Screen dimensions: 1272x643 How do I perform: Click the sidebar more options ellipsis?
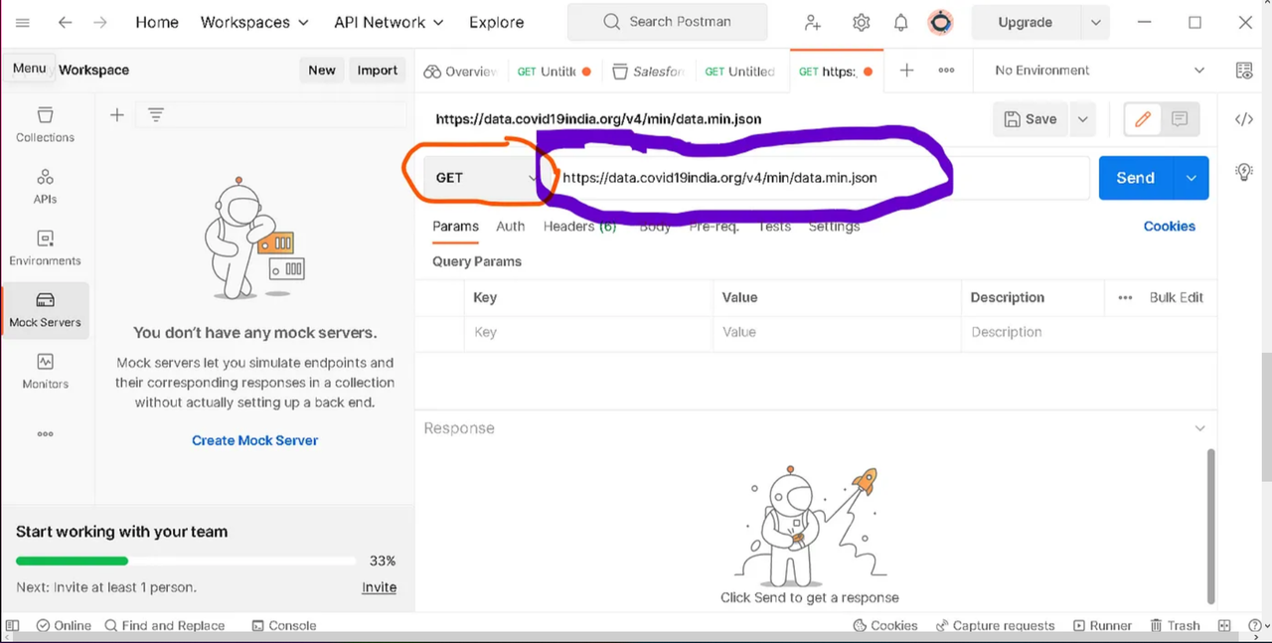(x=45, y=433)
